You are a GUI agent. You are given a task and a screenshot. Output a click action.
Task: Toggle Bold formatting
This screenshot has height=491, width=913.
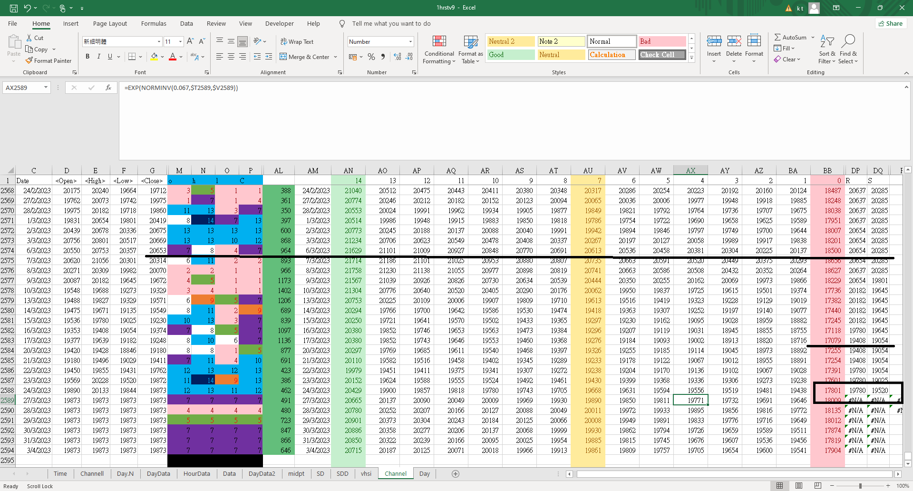(x=87, y=57)
